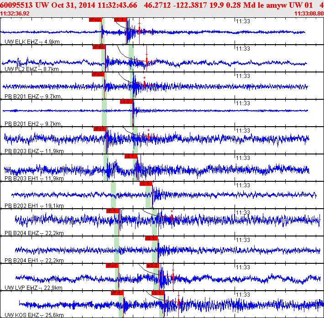Click the iS 1 pick flag on PB B203 EH1
This screenshot has height=318, width=324.
131,156
